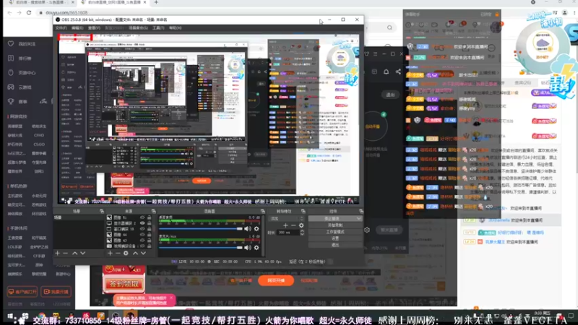Move selected scene up with arrow
The width and height of the screenshot is (578, 325).
pos(74,253)
